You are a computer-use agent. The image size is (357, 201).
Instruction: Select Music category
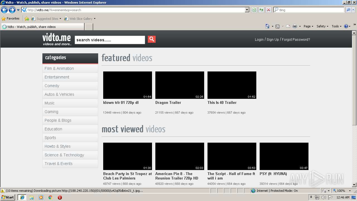tap(70, 103)
